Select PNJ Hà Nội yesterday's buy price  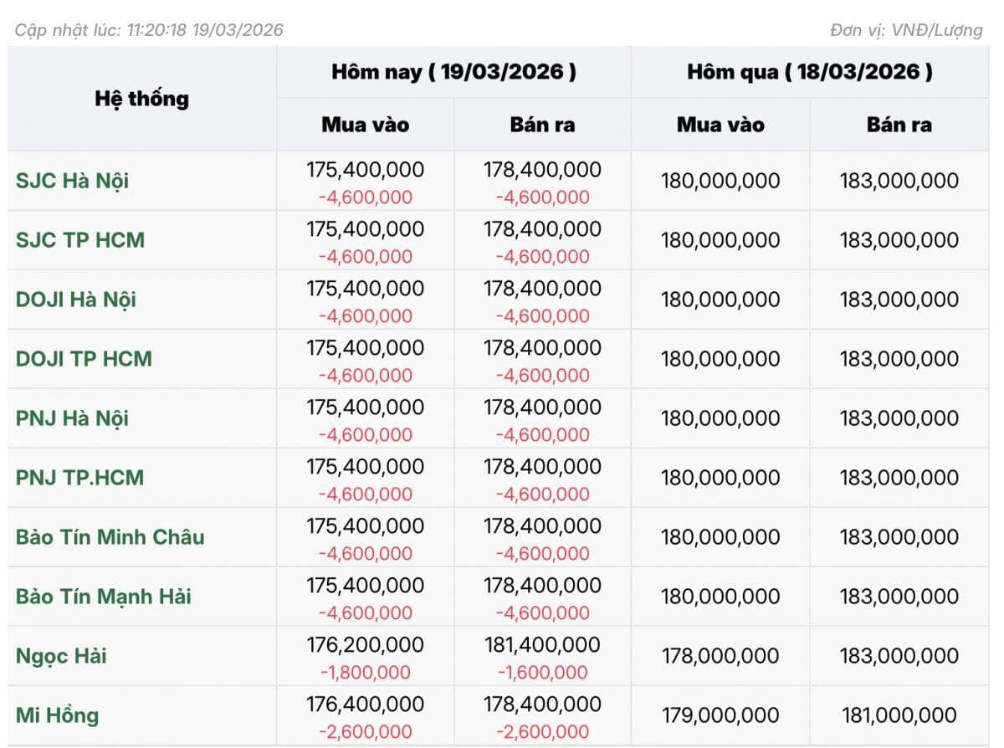720,418
